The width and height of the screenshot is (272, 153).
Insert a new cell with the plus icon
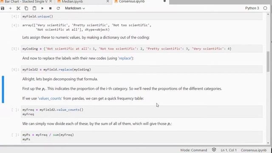coord(10,8)
